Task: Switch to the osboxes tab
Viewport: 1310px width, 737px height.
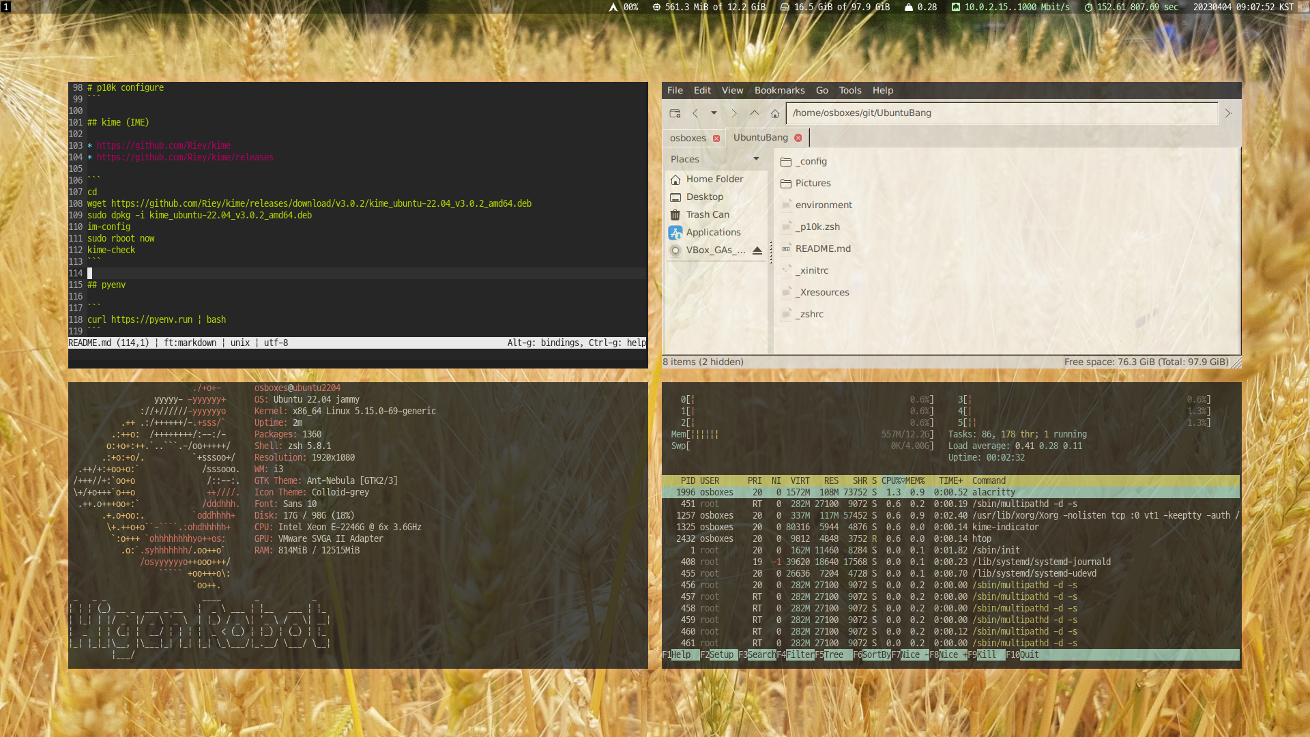Action: tap(688, 138)
